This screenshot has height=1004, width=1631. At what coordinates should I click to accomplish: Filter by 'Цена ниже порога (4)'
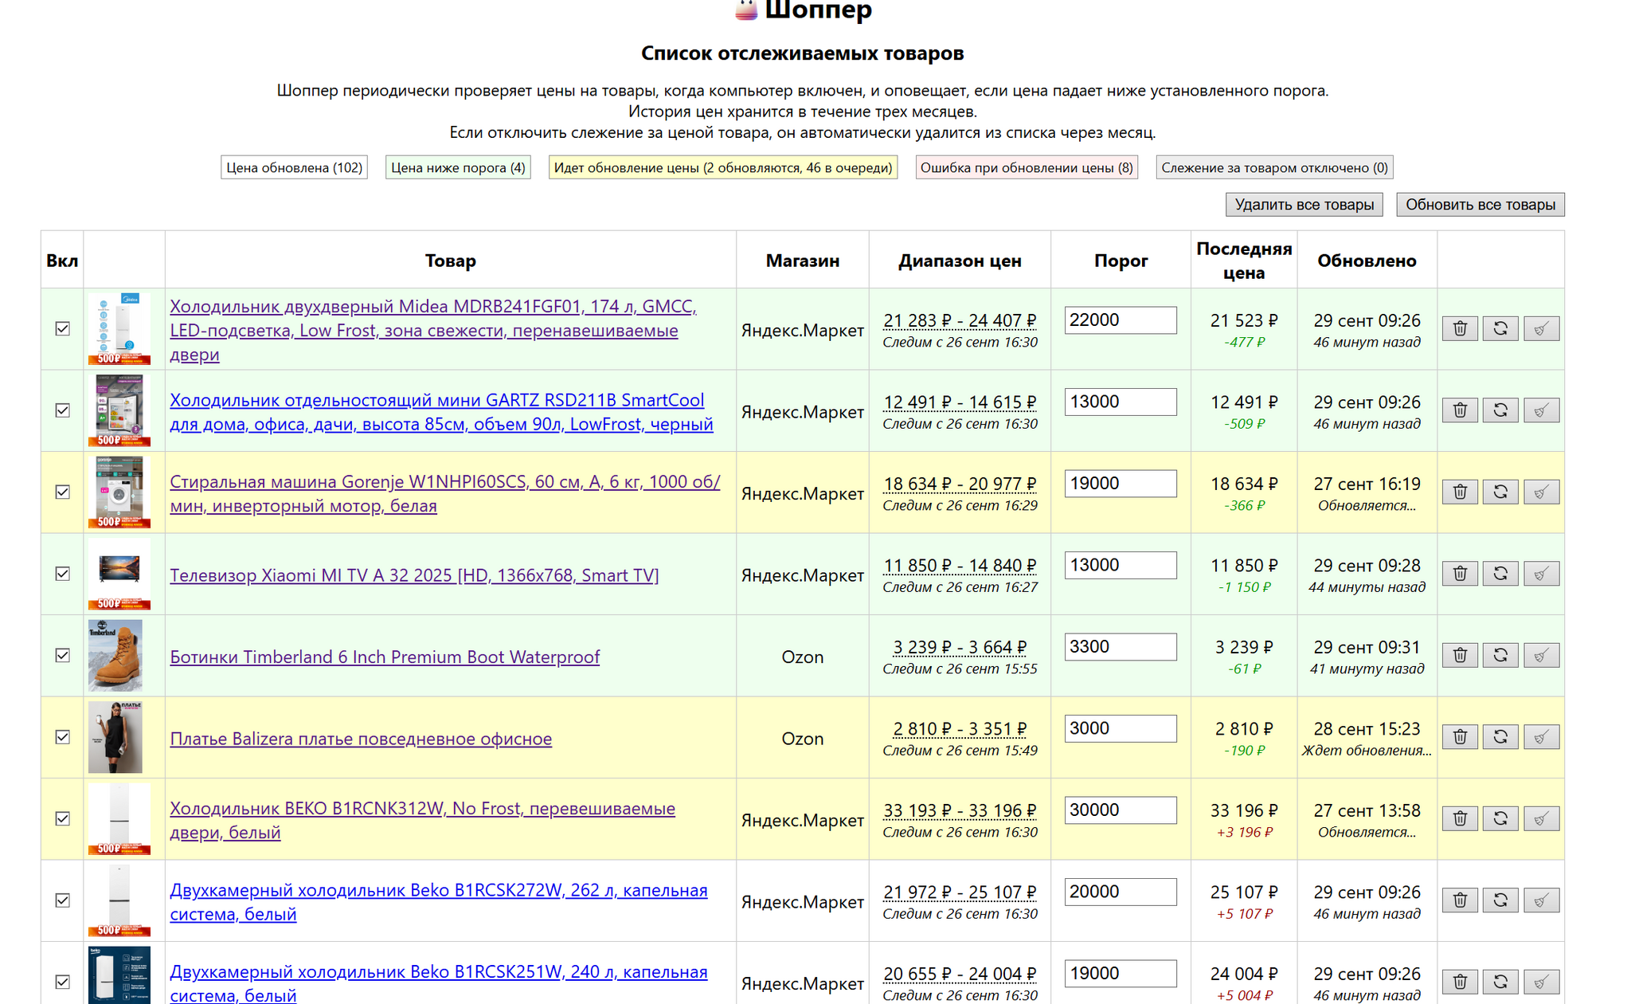click(x=458, y=167)
